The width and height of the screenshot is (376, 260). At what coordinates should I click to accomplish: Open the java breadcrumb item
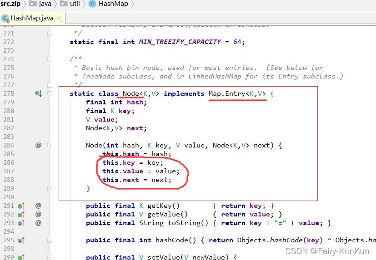tap(45, 4)
